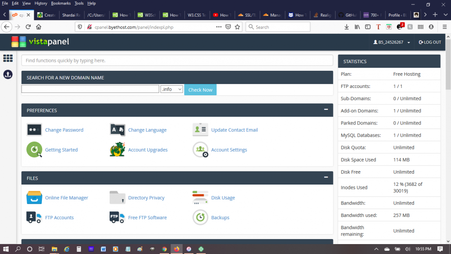Collapse the Preferences section
Viewport: 451px width, 254px height.
pos(326,109)
